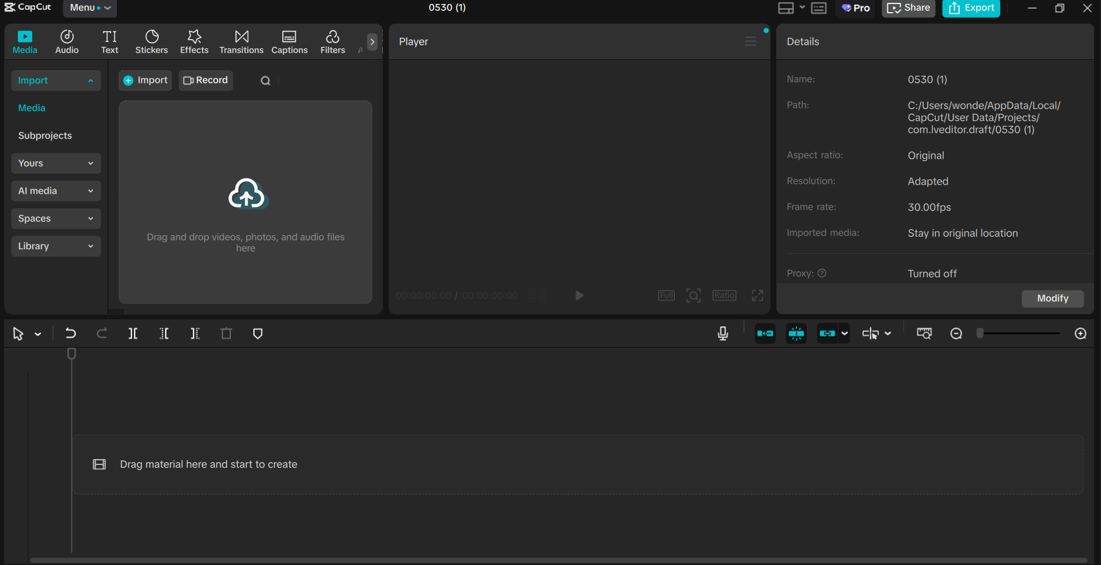The height and width of the screenshot is (565, 1101).
Task: Open the Ratio button in Player
Action: coord(724,296)
